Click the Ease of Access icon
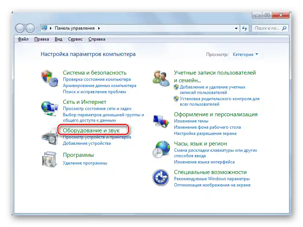The image size is (303, 227). pos(160,178)
